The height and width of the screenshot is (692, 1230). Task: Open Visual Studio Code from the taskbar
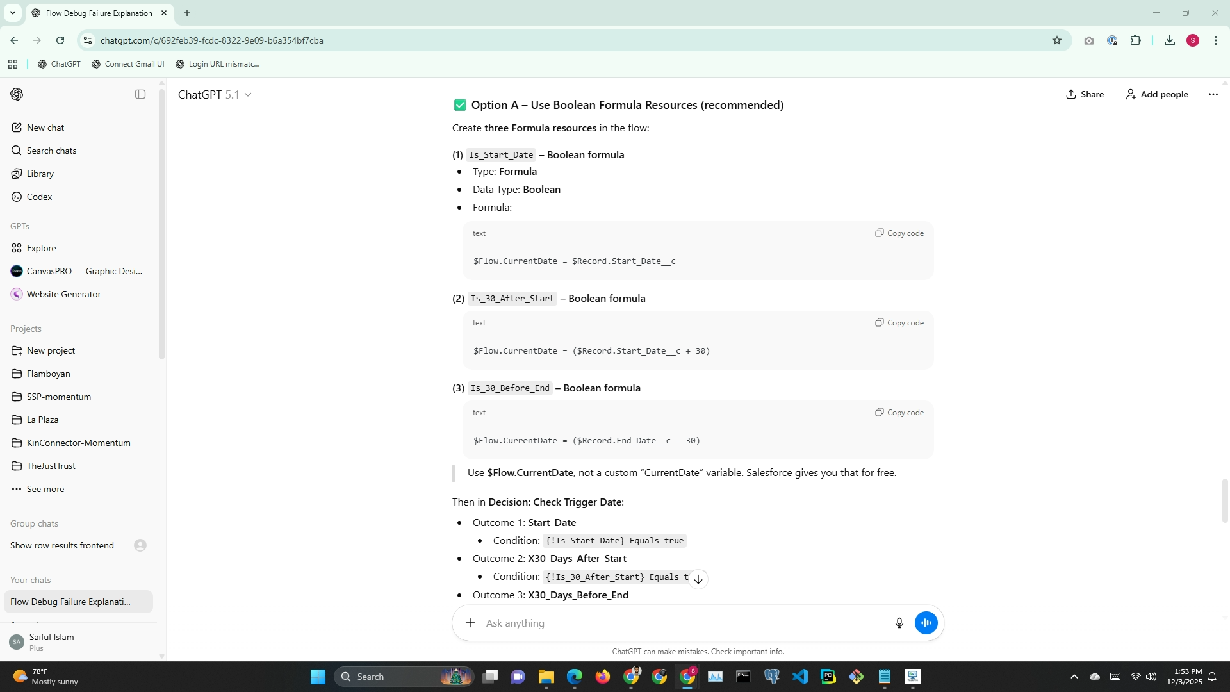click(x=799, y=677)
